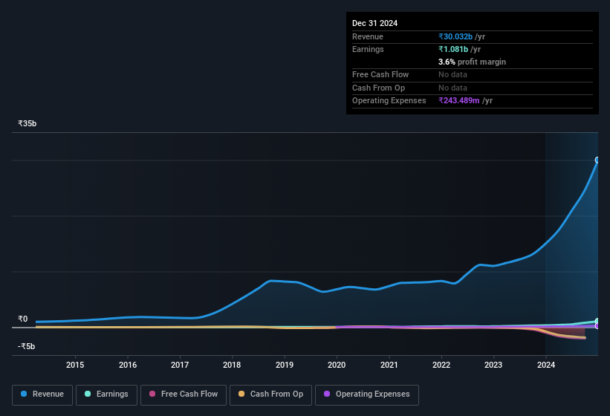Click the ₹35b y-axis label

pos(27,123)
